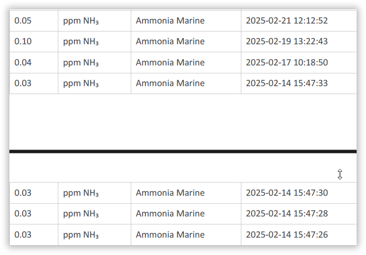The image size is (366, 255).
Task: Click Ammonia Marine in the 0.04 row
Action: tap(170, 63)
